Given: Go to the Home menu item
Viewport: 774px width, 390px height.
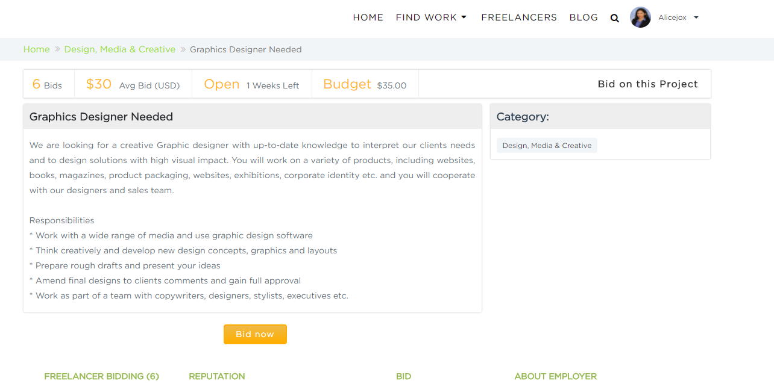Looking at the screenshot, I should click(x=368, y=17).
